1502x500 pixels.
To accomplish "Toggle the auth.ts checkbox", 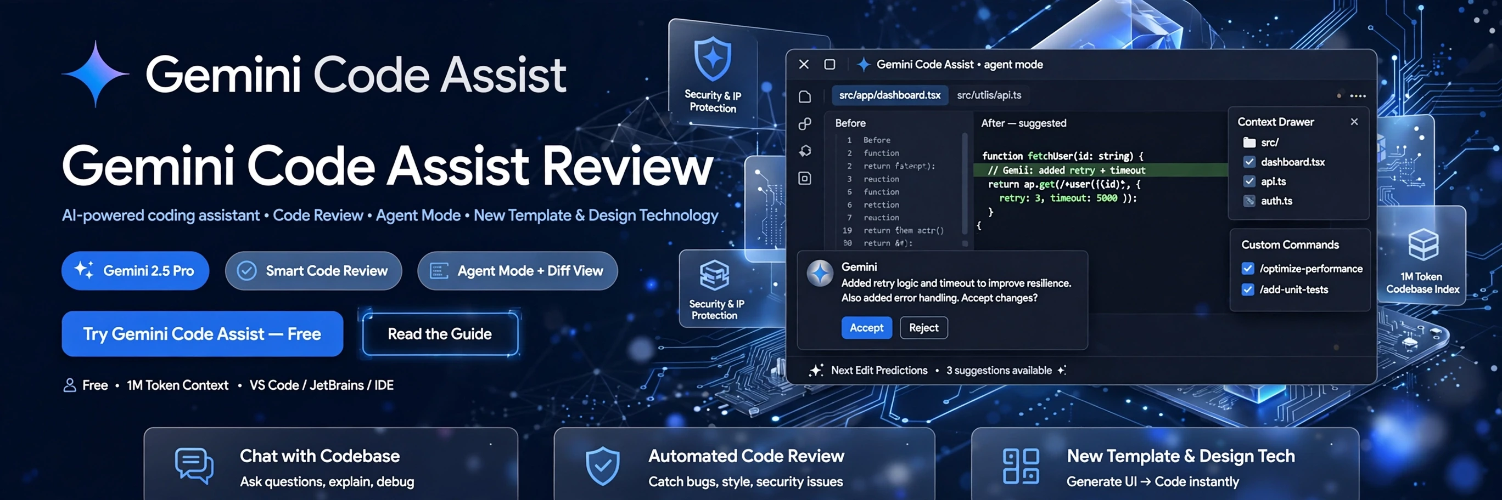I will [1249, 201].
